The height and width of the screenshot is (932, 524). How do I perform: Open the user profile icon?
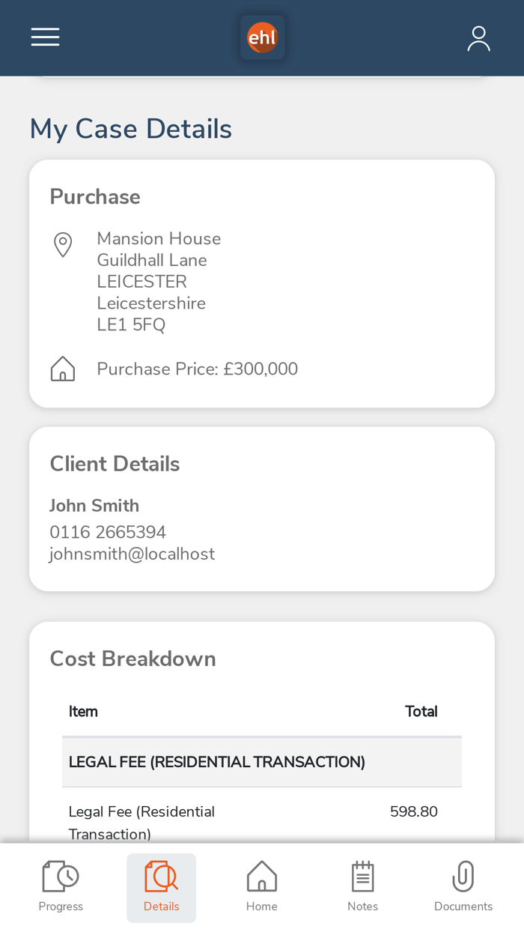coord(478,37)
